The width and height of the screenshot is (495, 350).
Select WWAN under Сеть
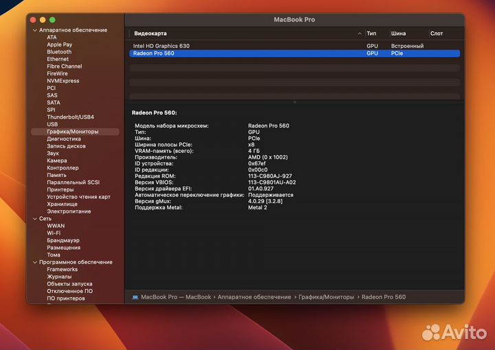coord(56,226)
